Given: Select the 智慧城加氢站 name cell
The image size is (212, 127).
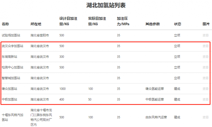Looking at the screenshot, I should point(11,78).
